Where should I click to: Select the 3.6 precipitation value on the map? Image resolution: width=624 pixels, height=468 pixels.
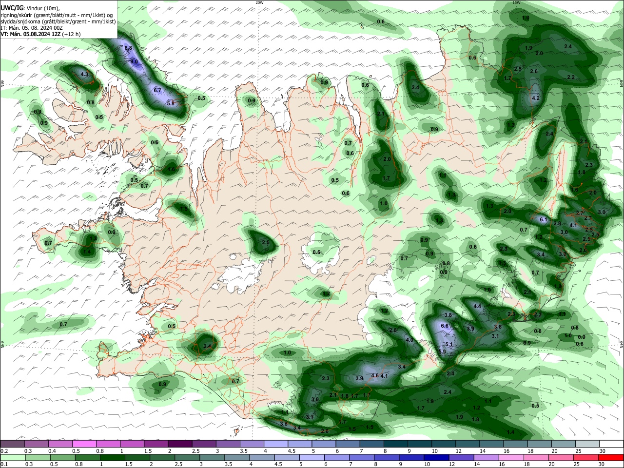[x=498, y=327]
